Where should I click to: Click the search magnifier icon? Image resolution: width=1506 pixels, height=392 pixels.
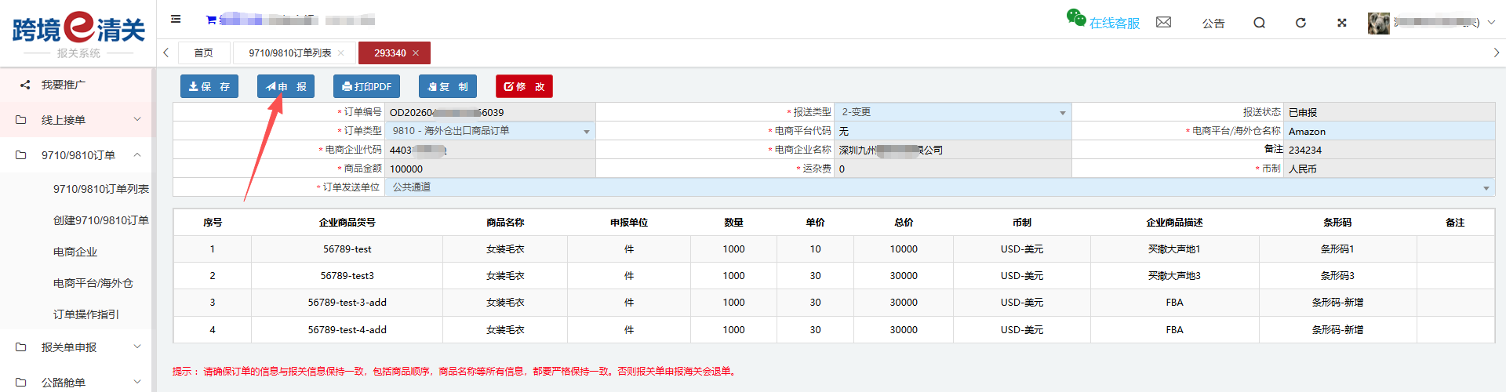pyautogui.click(x=1259, y=23)
